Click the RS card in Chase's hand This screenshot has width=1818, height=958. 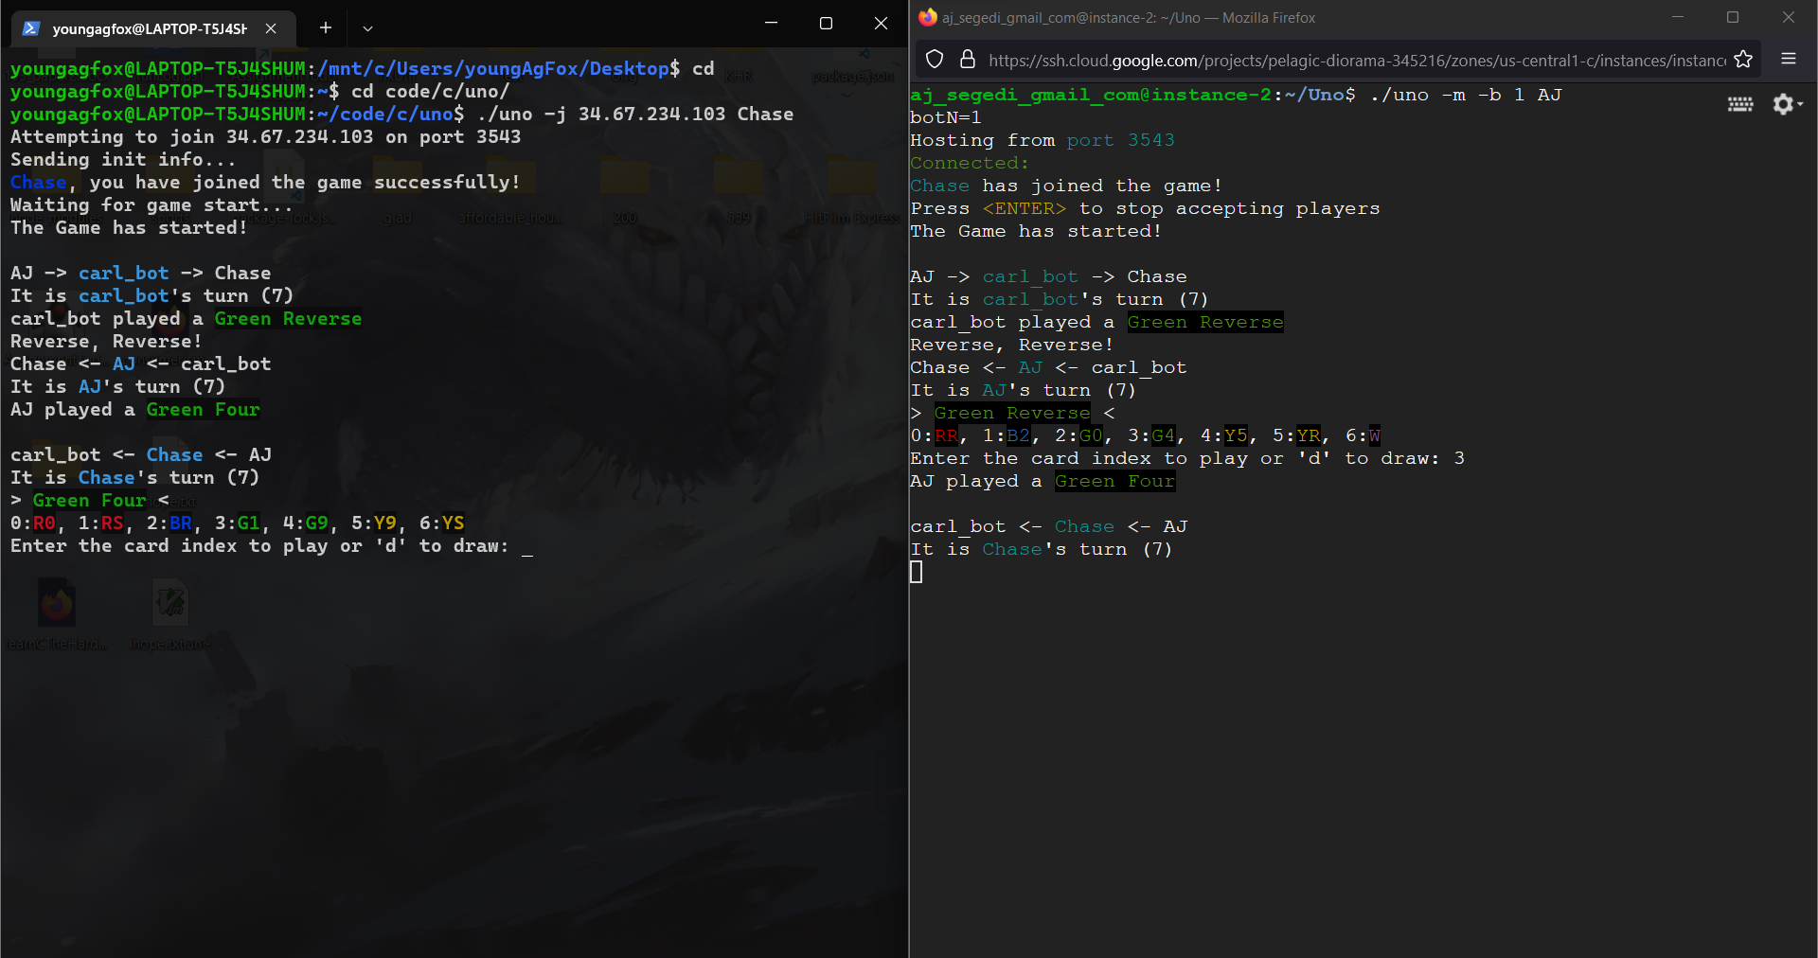click(113, 523)
